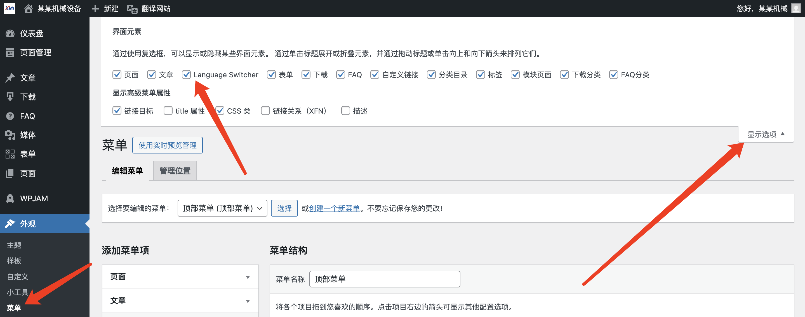The image size is (805, 317).
Task: Expand the 页面 add-menu-item panel
Action: click(x=248, y=277)
